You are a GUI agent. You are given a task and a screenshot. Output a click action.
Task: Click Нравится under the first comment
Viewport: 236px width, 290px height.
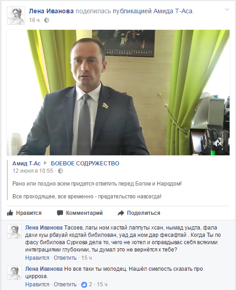[x=37, y=258]
